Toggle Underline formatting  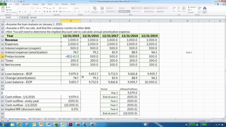25,12
